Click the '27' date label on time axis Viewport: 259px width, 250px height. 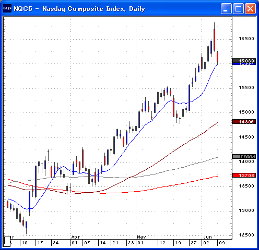coord(194,243)
